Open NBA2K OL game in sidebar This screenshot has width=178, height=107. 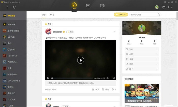pos(13,56)
